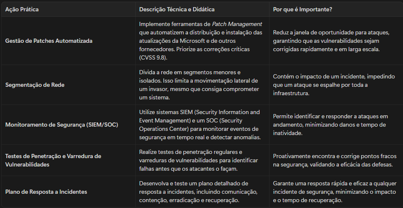The width and height of the screenshot is (403, 208).
Task: Select "Plano de Resposta a Incidentes" title
Action: coord(46,192)
